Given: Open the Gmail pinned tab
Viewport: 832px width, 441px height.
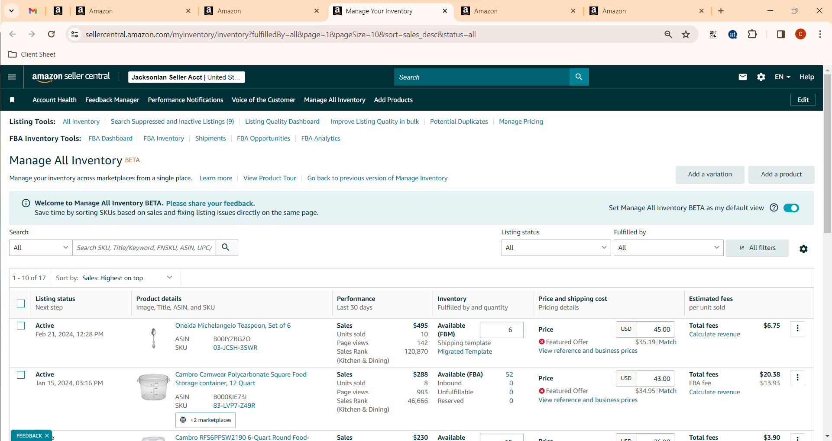Looking at the screenshot, I should (x=33, y=11).
